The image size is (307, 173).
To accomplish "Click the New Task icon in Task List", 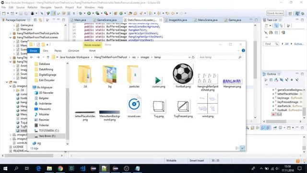I will [x=266, y=26].
